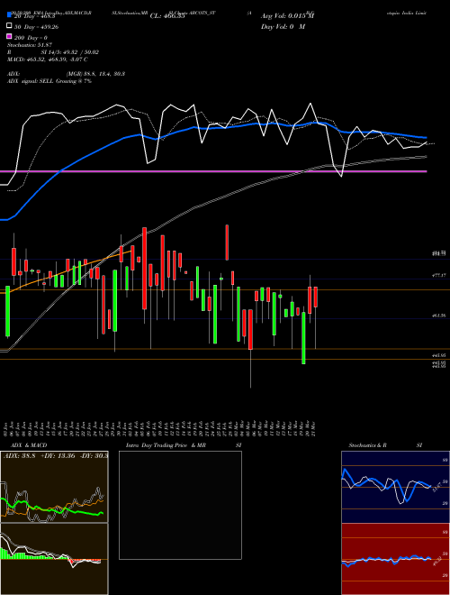Screen dimensions: 450x595
Task: Click the lowest-reaching green candle at right end
Action: click(x=303, y=338)
